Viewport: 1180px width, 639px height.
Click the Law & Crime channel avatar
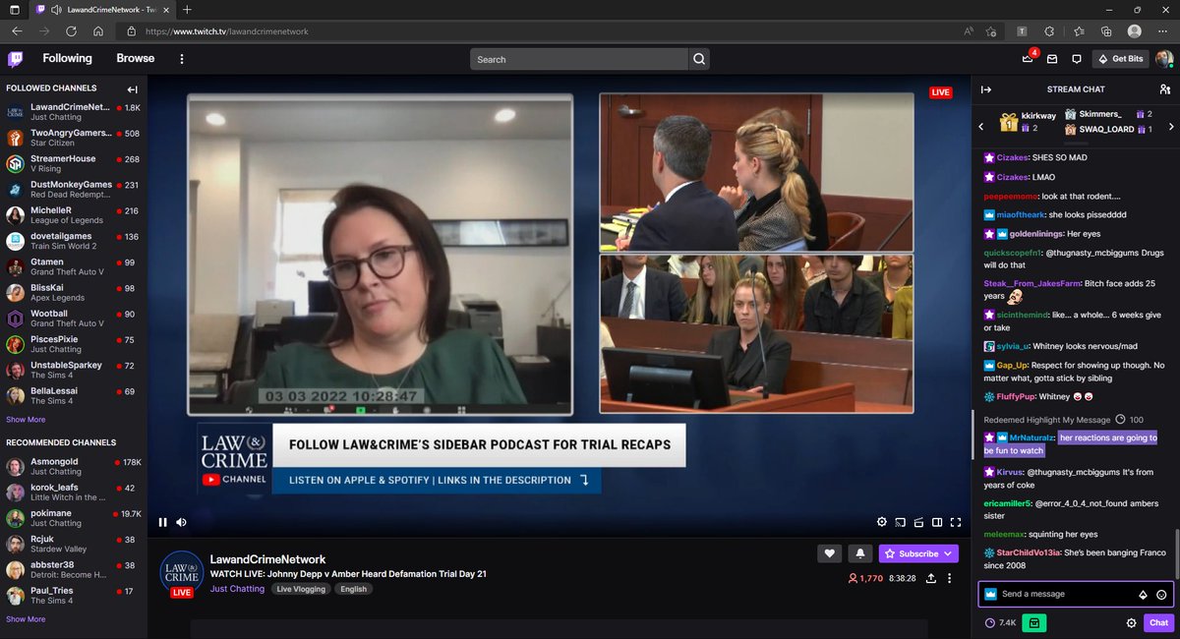pos(182,574)
